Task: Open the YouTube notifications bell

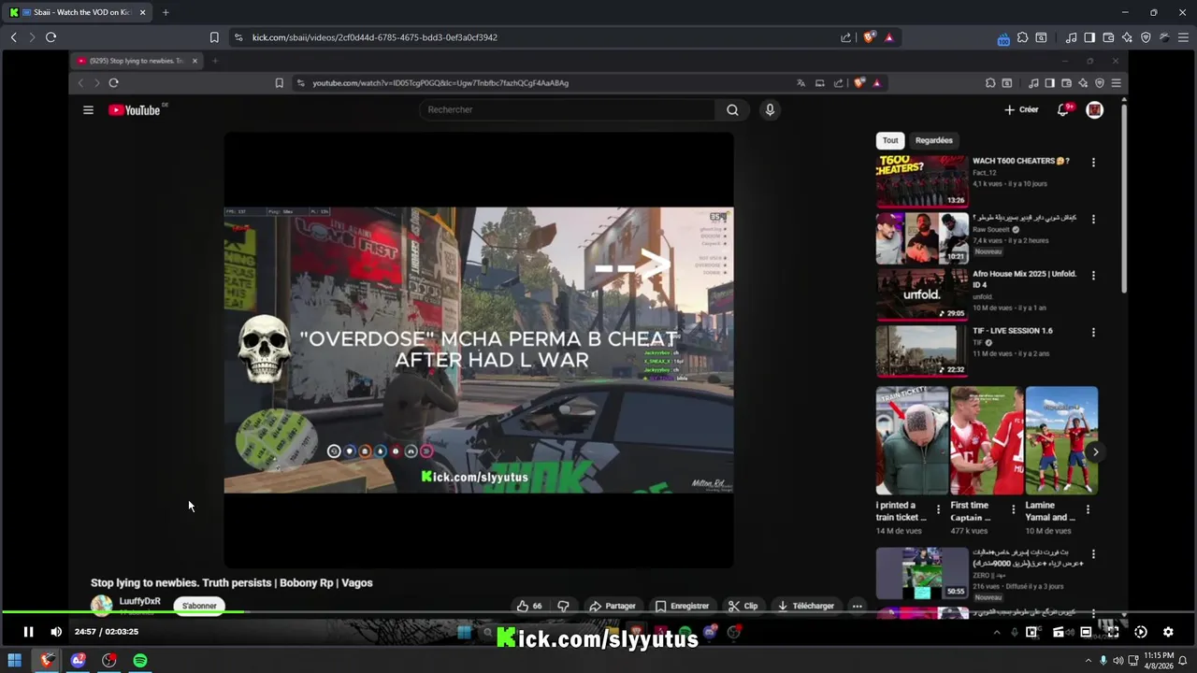Action: tap(1063, 109)
